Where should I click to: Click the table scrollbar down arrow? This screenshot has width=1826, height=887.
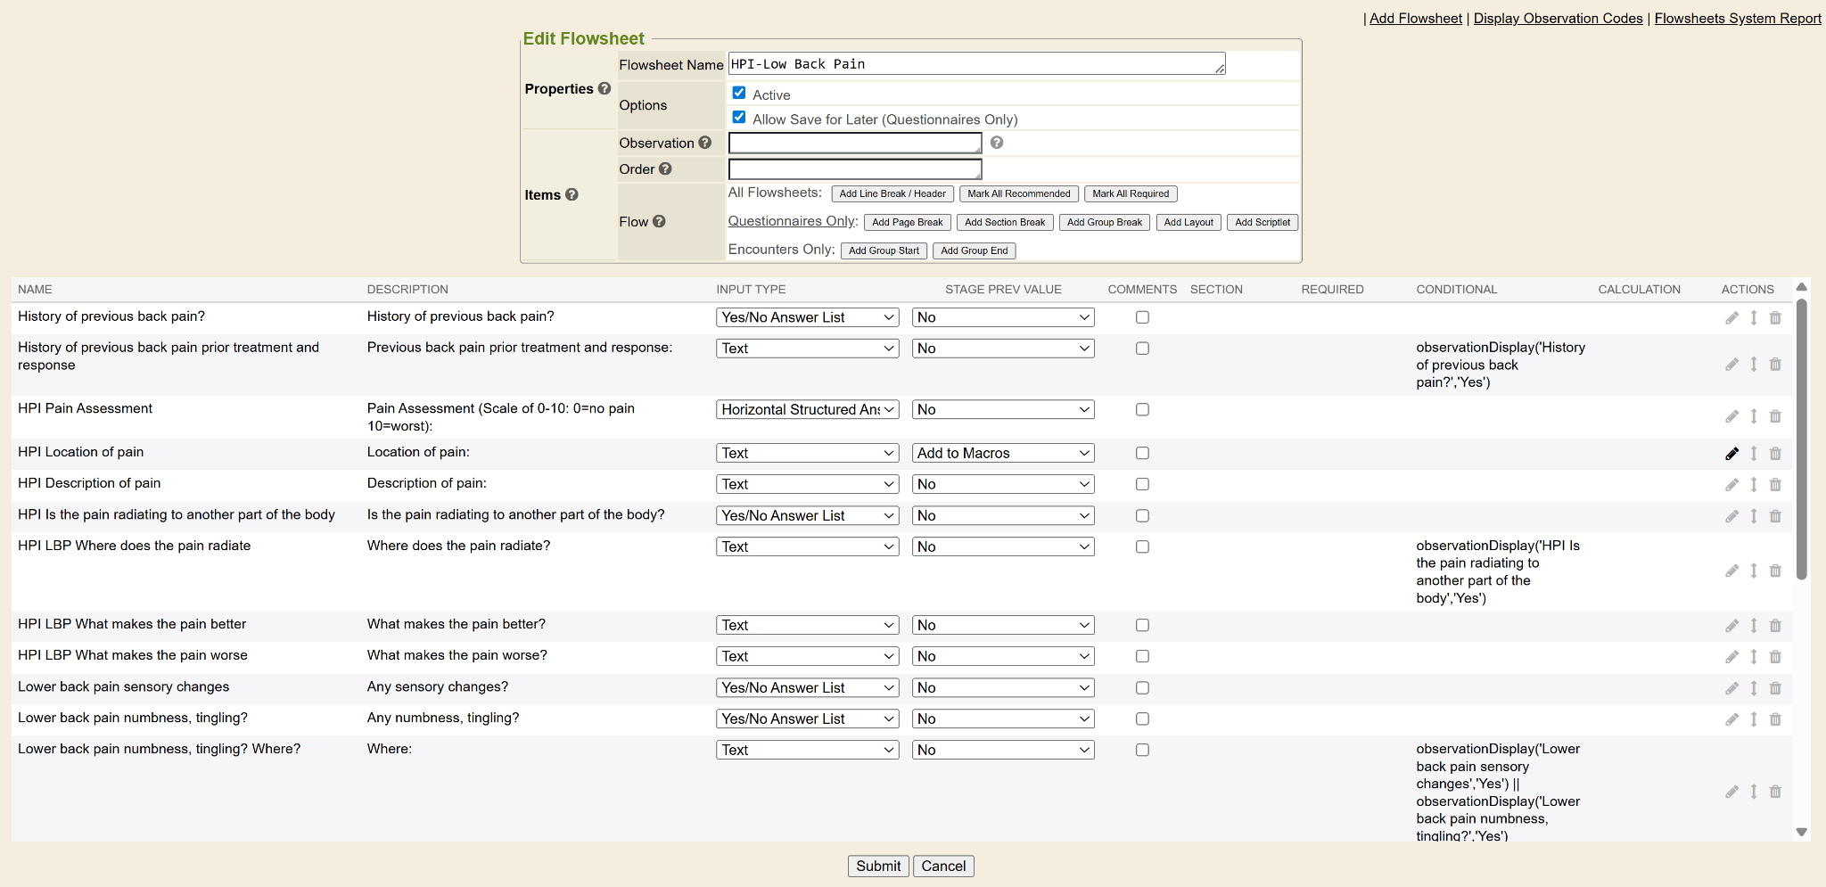(x=1801, y=832)
